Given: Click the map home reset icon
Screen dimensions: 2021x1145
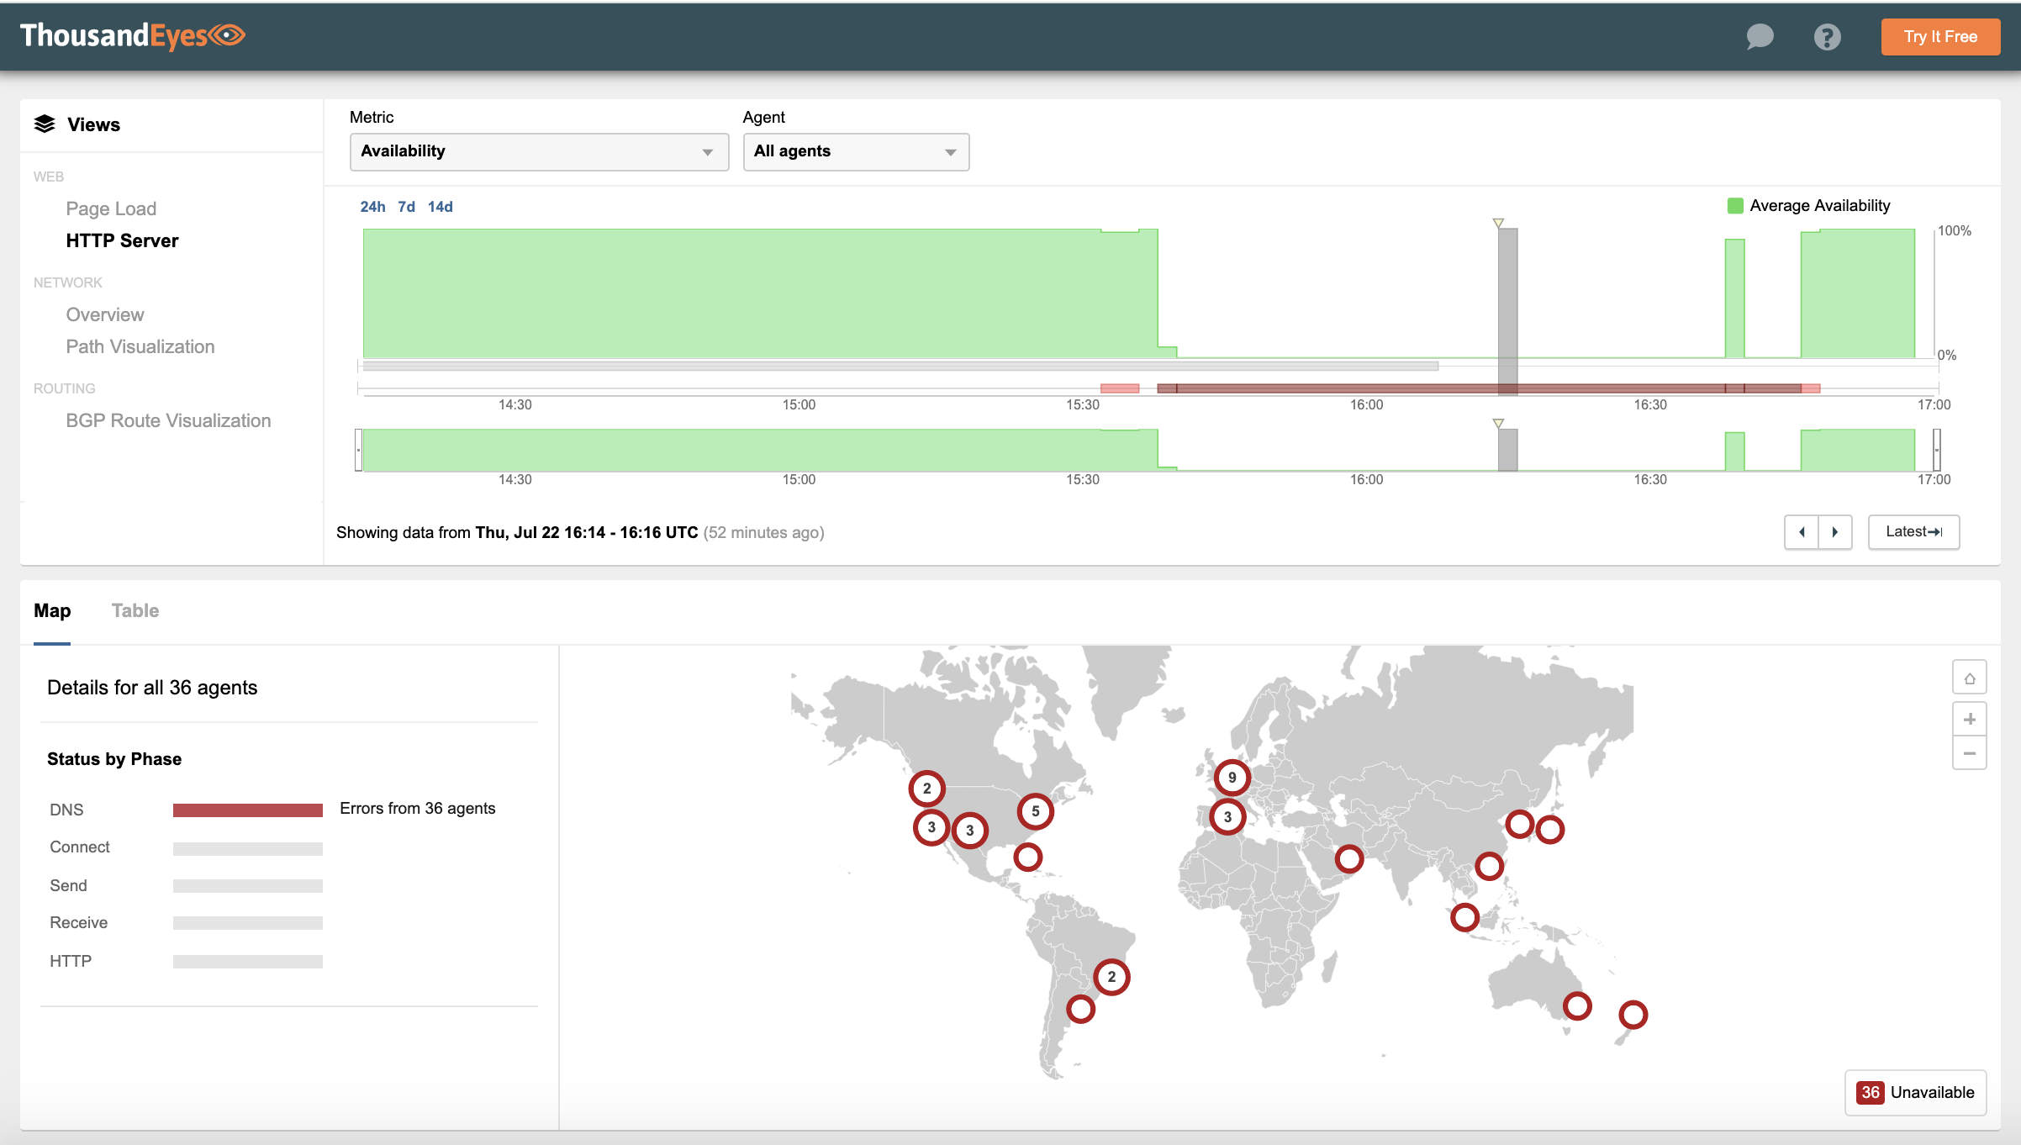Looking at the screenshot, I should [1969, 678].
